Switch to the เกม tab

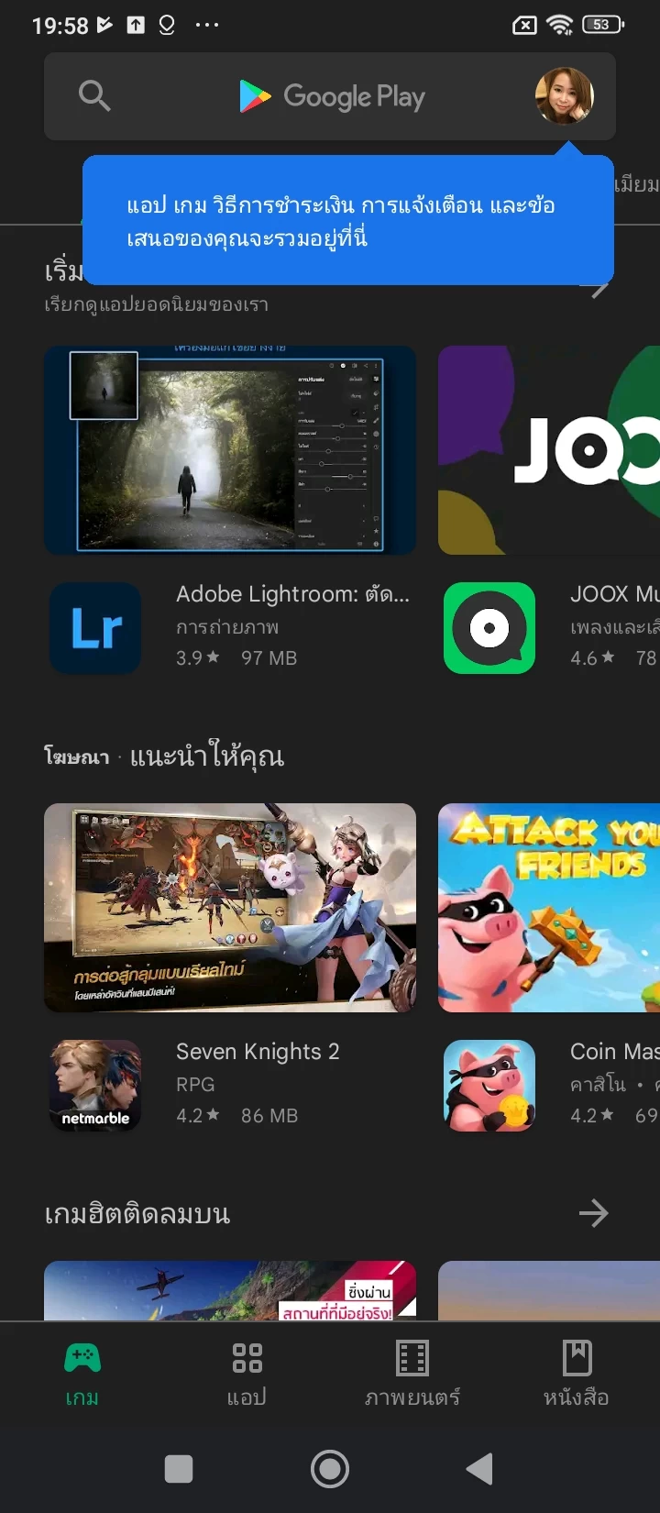[82, 1374]
